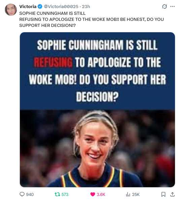
Task: Click the smiling basketball player photo
Action: (97, 149)
